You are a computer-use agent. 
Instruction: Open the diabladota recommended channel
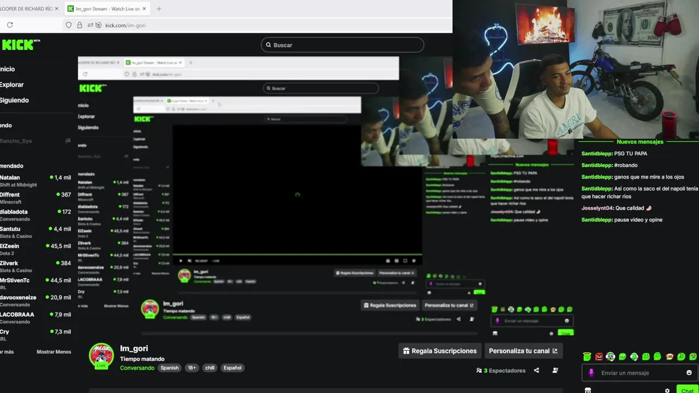click(x=35, y=215)
